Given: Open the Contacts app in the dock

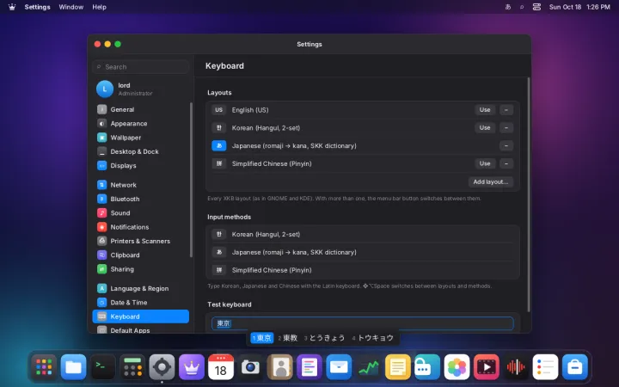Looking at the screenshot, I should coord(280,367).
